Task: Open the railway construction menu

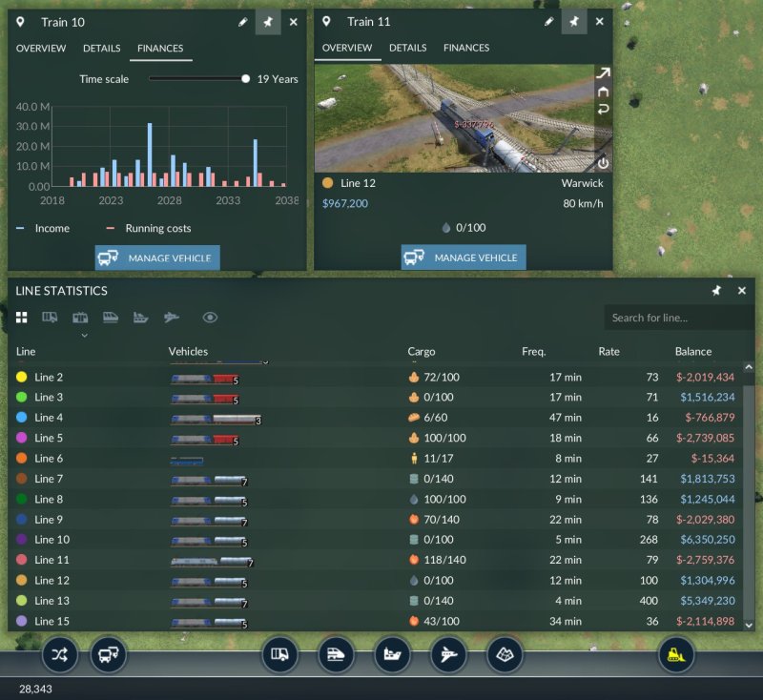Action: pyautogui.click(x=336, y=655)
